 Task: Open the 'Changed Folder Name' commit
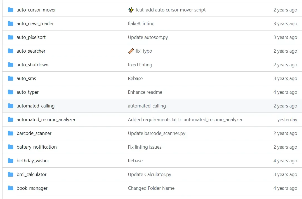[x=151, y=188]
